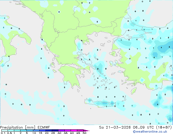
Task: Click the '[mm]' unit label
Action: (x=30, y=127)
